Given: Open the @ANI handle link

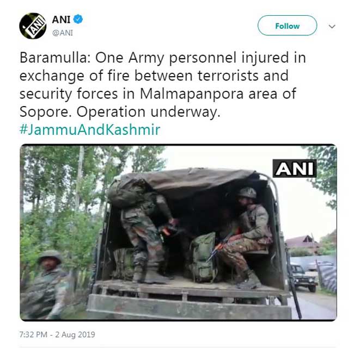Looking at the screenshot, I should point(63,33).
